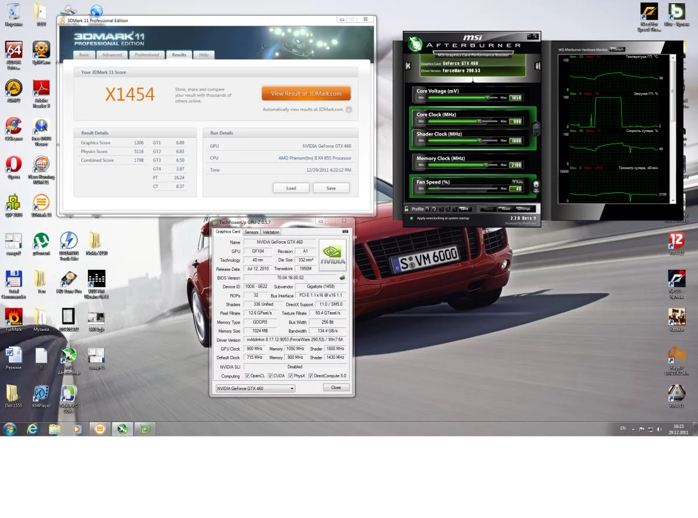Open the GPU selection dropdown in GPU-Z
The image size is (698, 518).
click(x=255, y=388)
